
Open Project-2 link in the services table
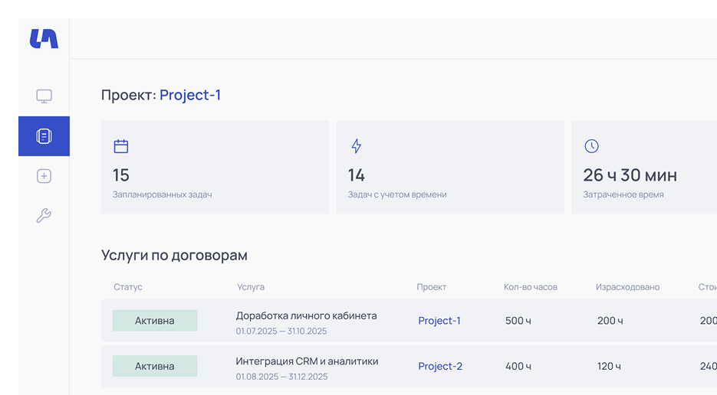pos(440,367)
